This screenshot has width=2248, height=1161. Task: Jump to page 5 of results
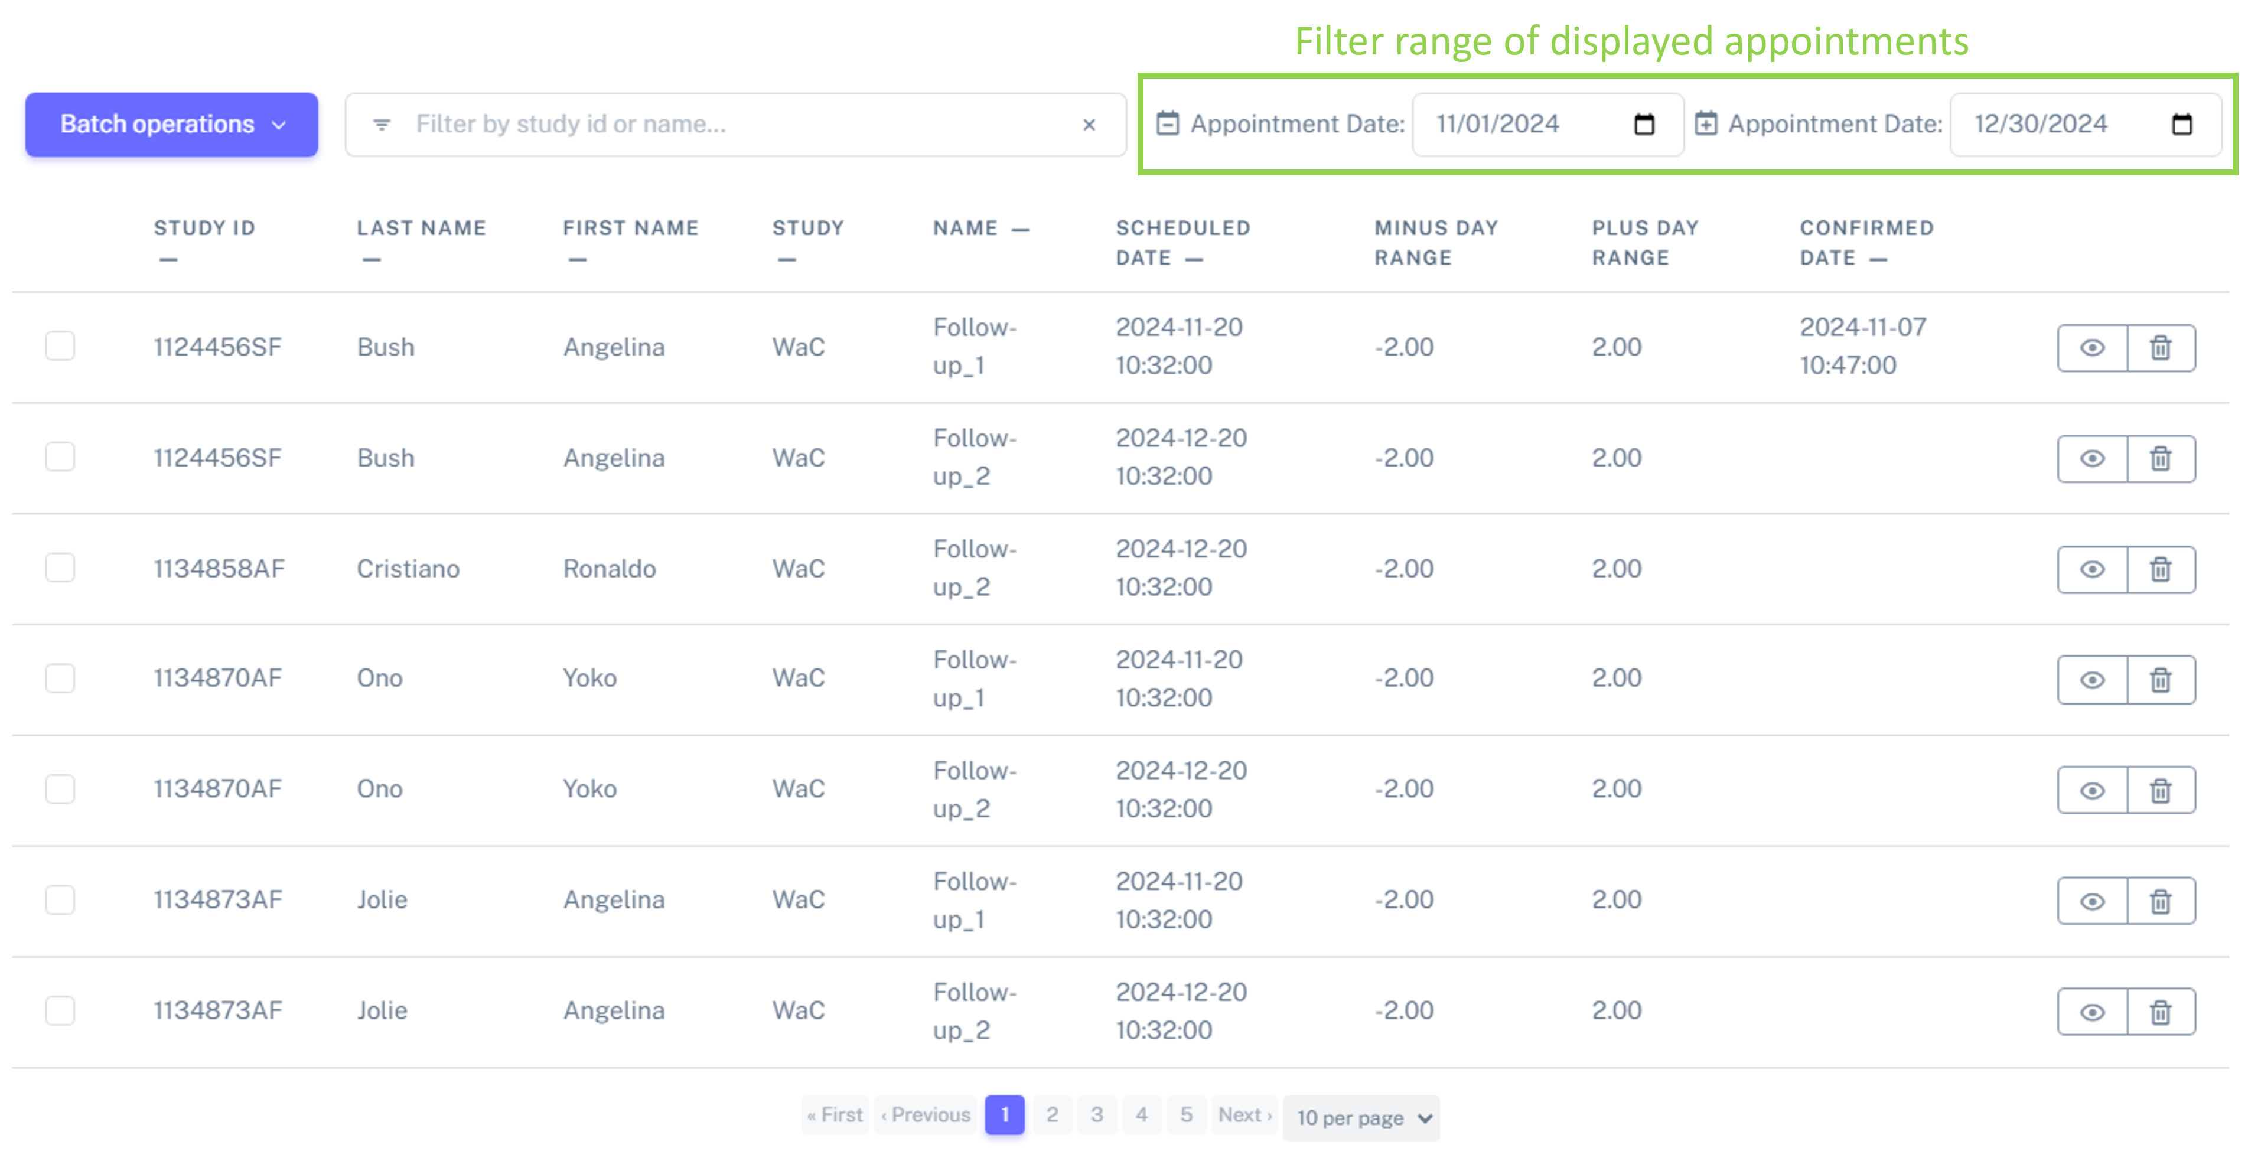click(x=1186, y=1115)
